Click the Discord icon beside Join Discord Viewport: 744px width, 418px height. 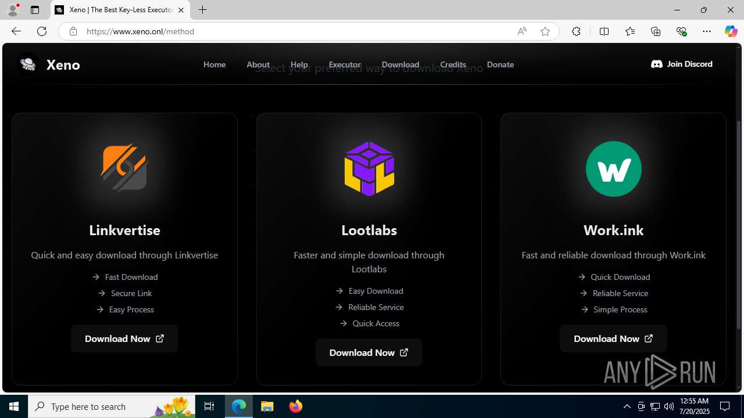pyautogui.click(x=657, y=64)
